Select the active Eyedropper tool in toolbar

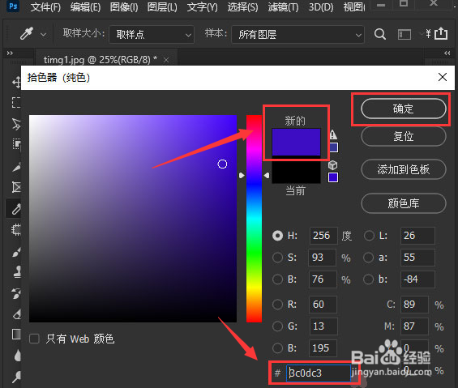click(16, 209)
